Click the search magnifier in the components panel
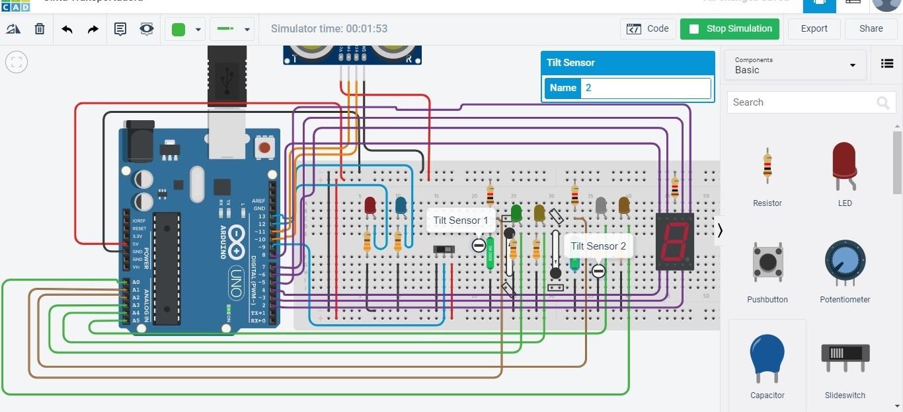 click(883, 102)
